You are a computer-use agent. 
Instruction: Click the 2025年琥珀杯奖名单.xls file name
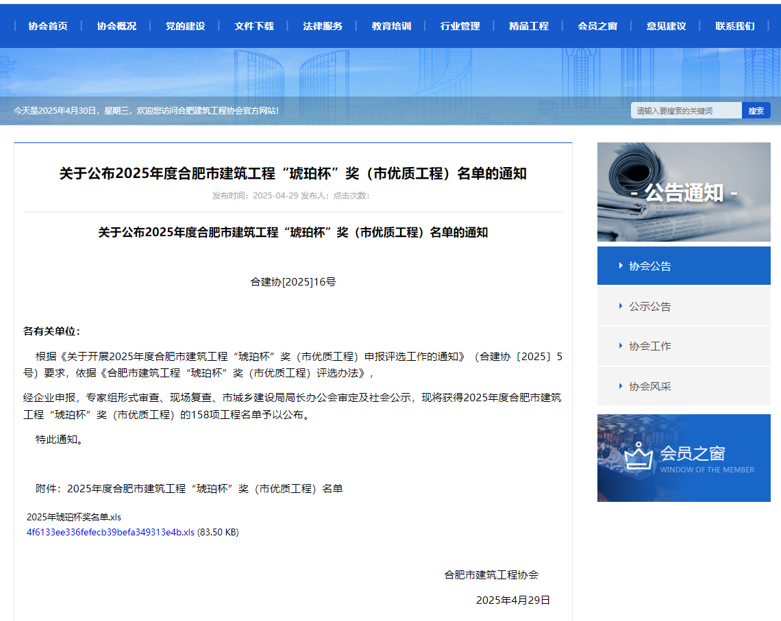pos(74,517)
